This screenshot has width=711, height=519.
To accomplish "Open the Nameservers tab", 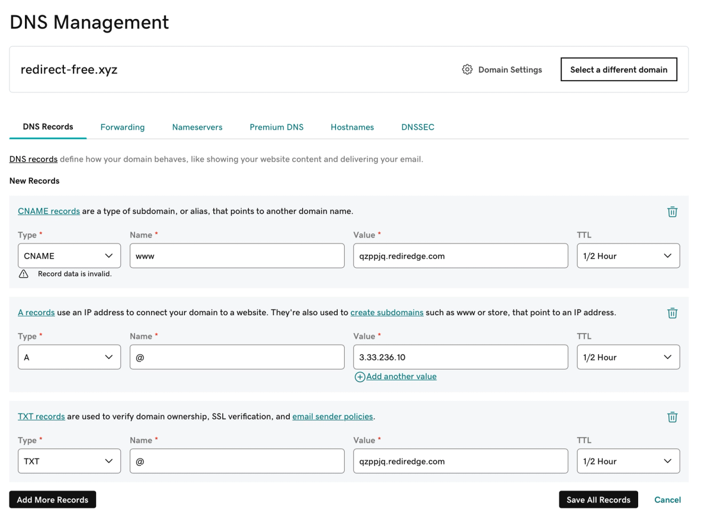I will [x=197, y=127].
